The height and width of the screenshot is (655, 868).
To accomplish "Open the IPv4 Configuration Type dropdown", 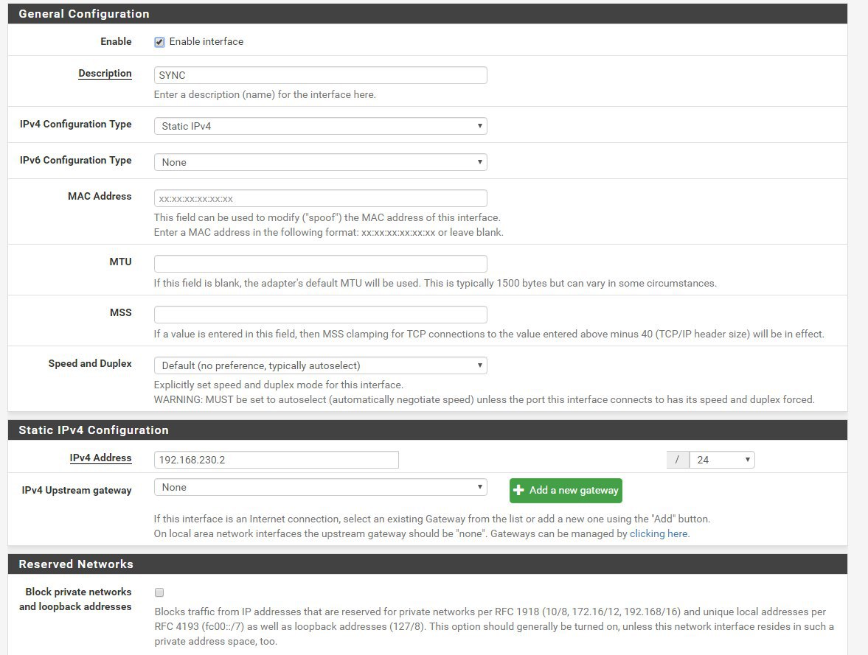I will tap(321, 126).
